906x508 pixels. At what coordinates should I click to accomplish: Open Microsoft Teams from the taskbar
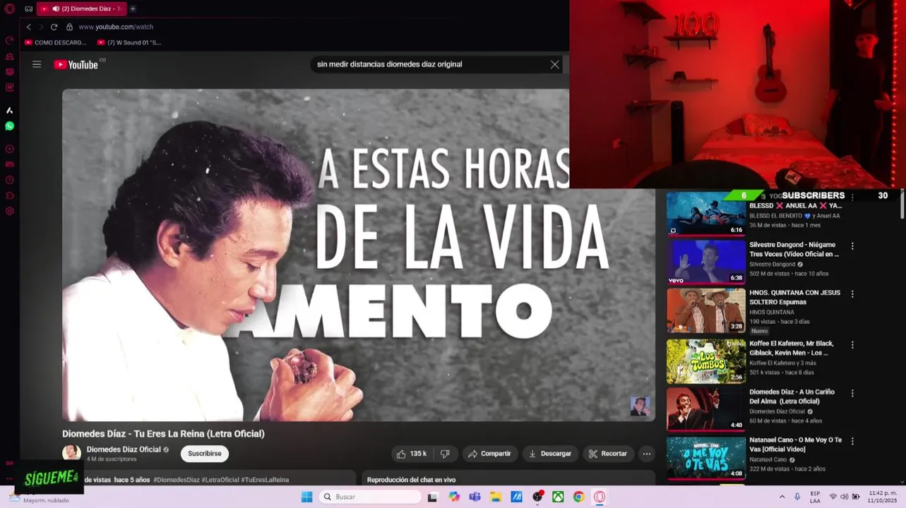(475, 497)
